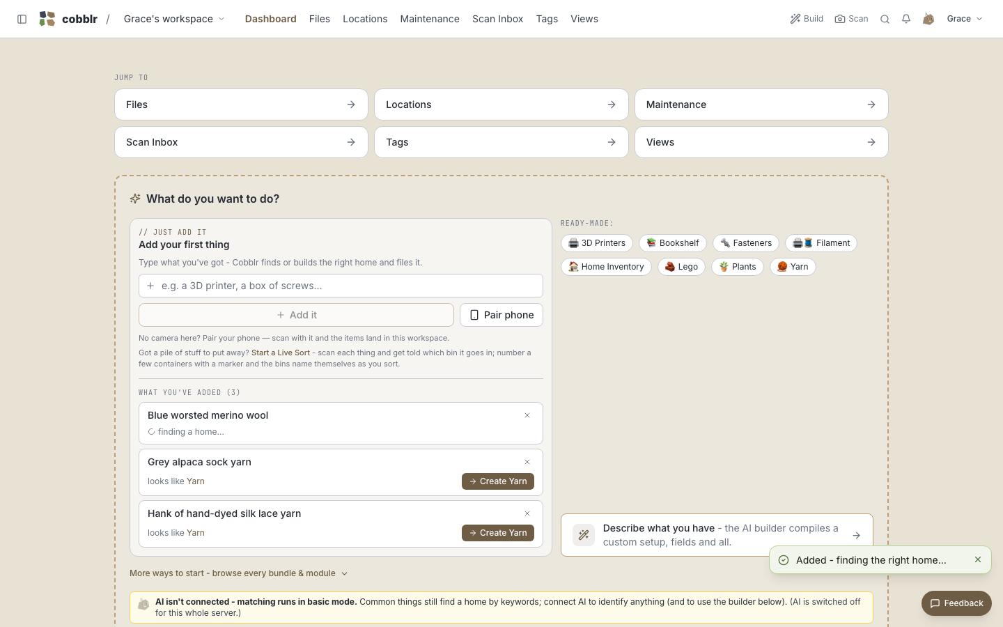Click the Scan Inbox card arrow icon

[351, 142]
